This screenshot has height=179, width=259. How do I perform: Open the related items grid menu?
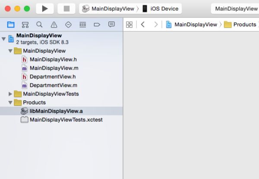(x=129, y=25)
